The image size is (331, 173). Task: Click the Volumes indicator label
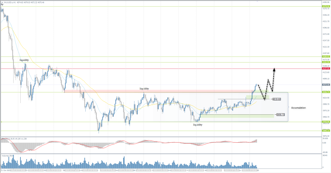[x=7, y=156]
